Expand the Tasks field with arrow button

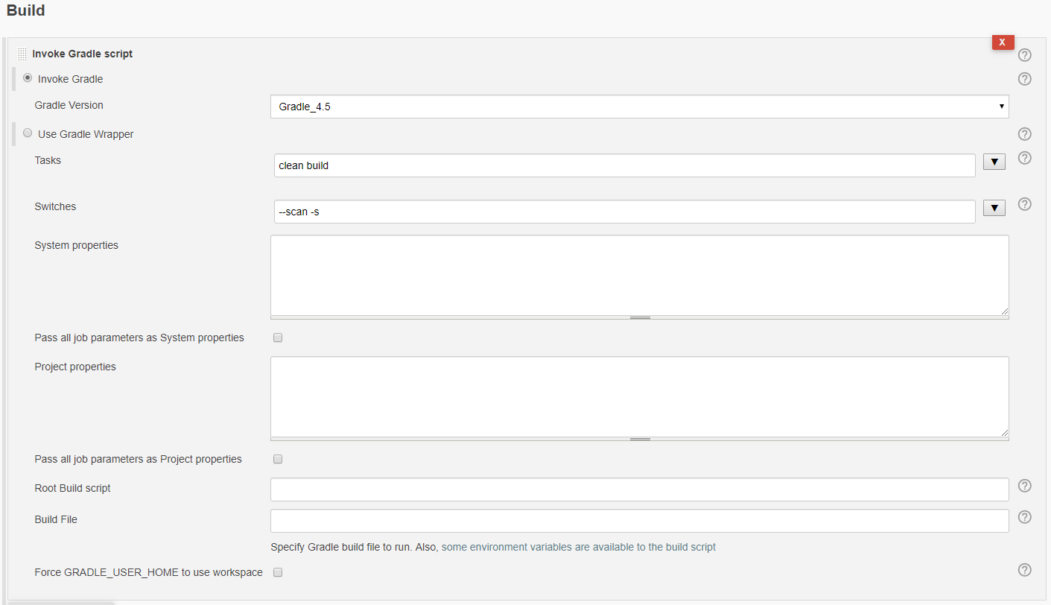994,162
